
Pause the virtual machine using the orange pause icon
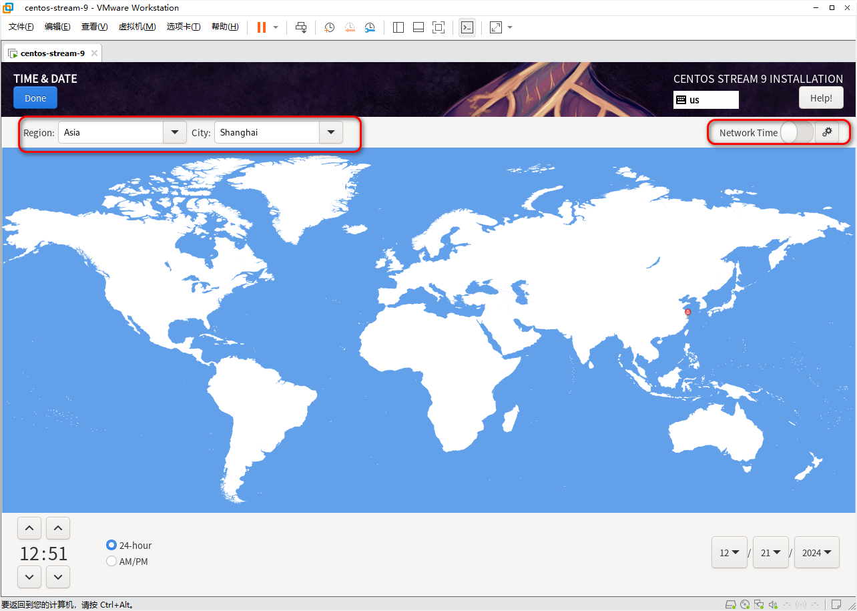(x=262, y=27)
